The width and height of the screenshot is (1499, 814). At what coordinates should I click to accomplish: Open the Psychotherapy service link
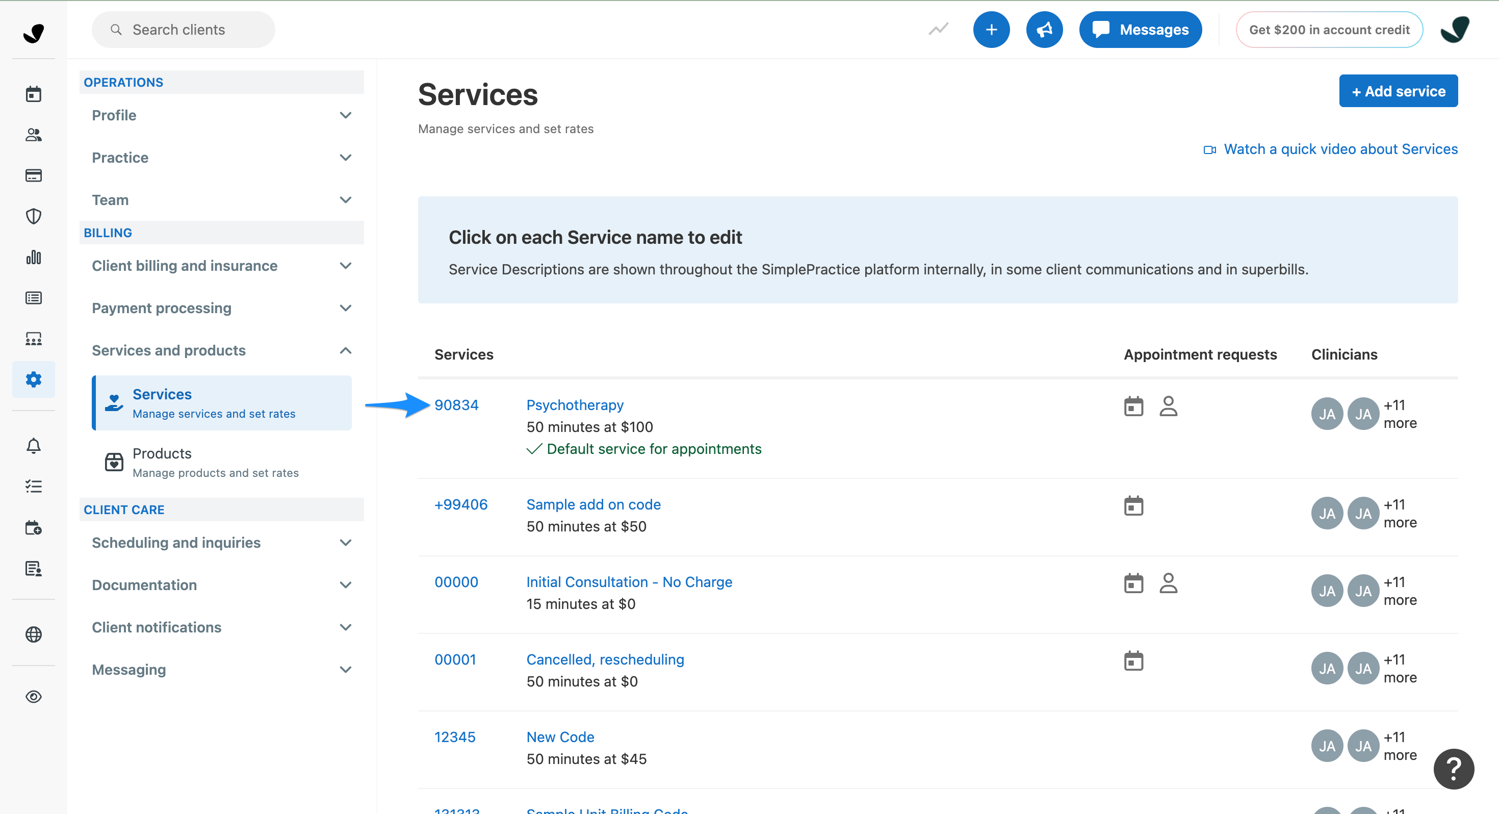574,405
